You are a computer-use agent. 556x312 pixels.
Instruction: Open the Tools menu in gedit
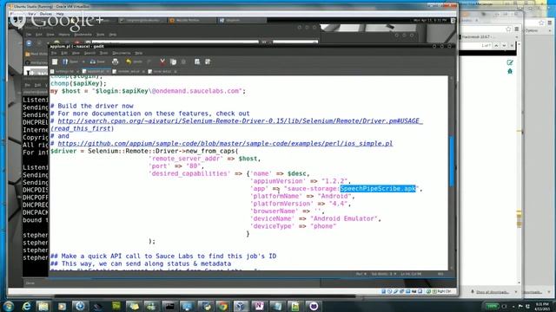(x=103, y=53)
